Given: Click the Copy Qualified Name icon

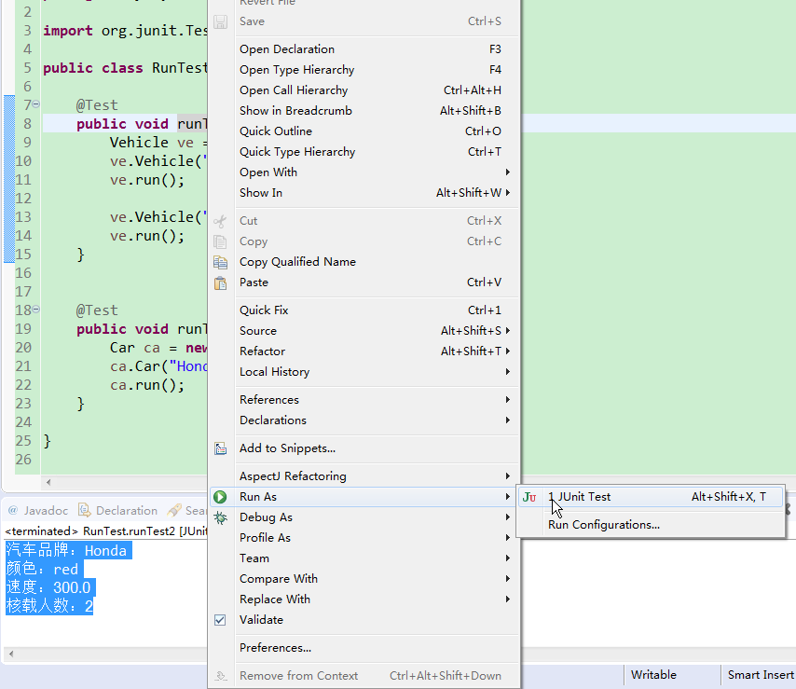Looking at the screenshot, I should pos(220,262).
